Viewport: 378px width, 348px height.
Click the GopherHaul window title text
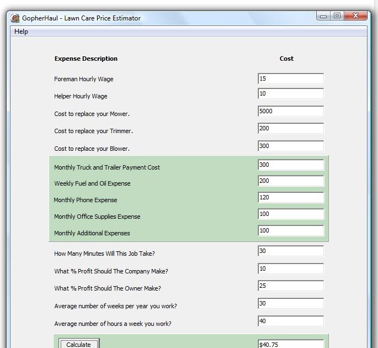(x=82, y=18)
